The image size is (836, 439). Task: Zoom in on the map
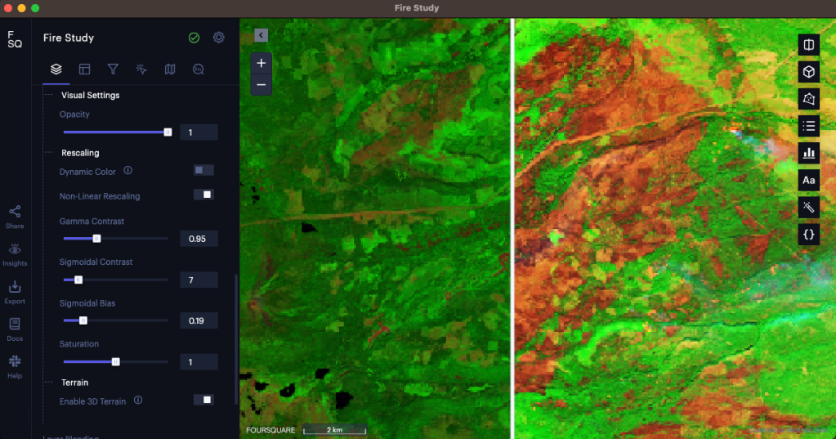262,64
